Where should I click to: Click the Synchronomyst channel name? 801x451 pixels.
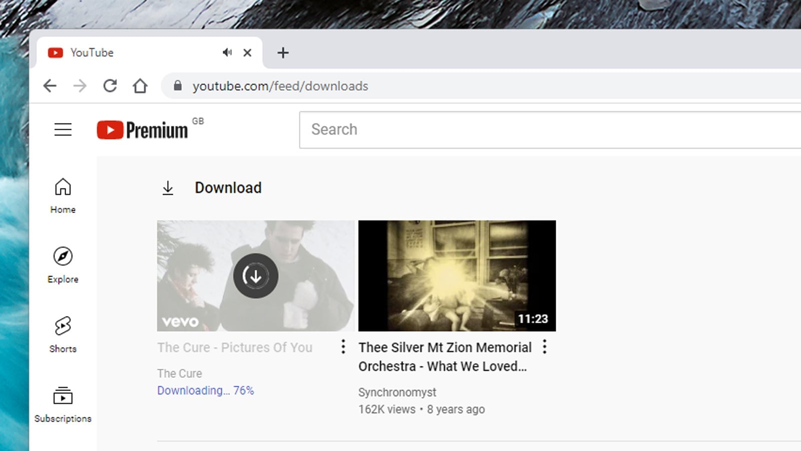pos(396,392)
